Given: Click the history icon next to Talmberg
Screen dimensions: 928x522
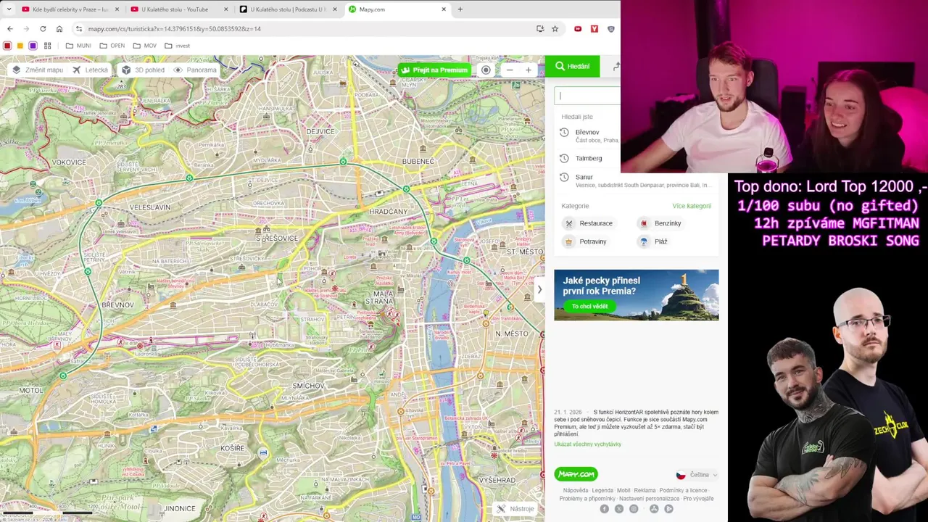Looking at the screenshot, I should 564,158.
